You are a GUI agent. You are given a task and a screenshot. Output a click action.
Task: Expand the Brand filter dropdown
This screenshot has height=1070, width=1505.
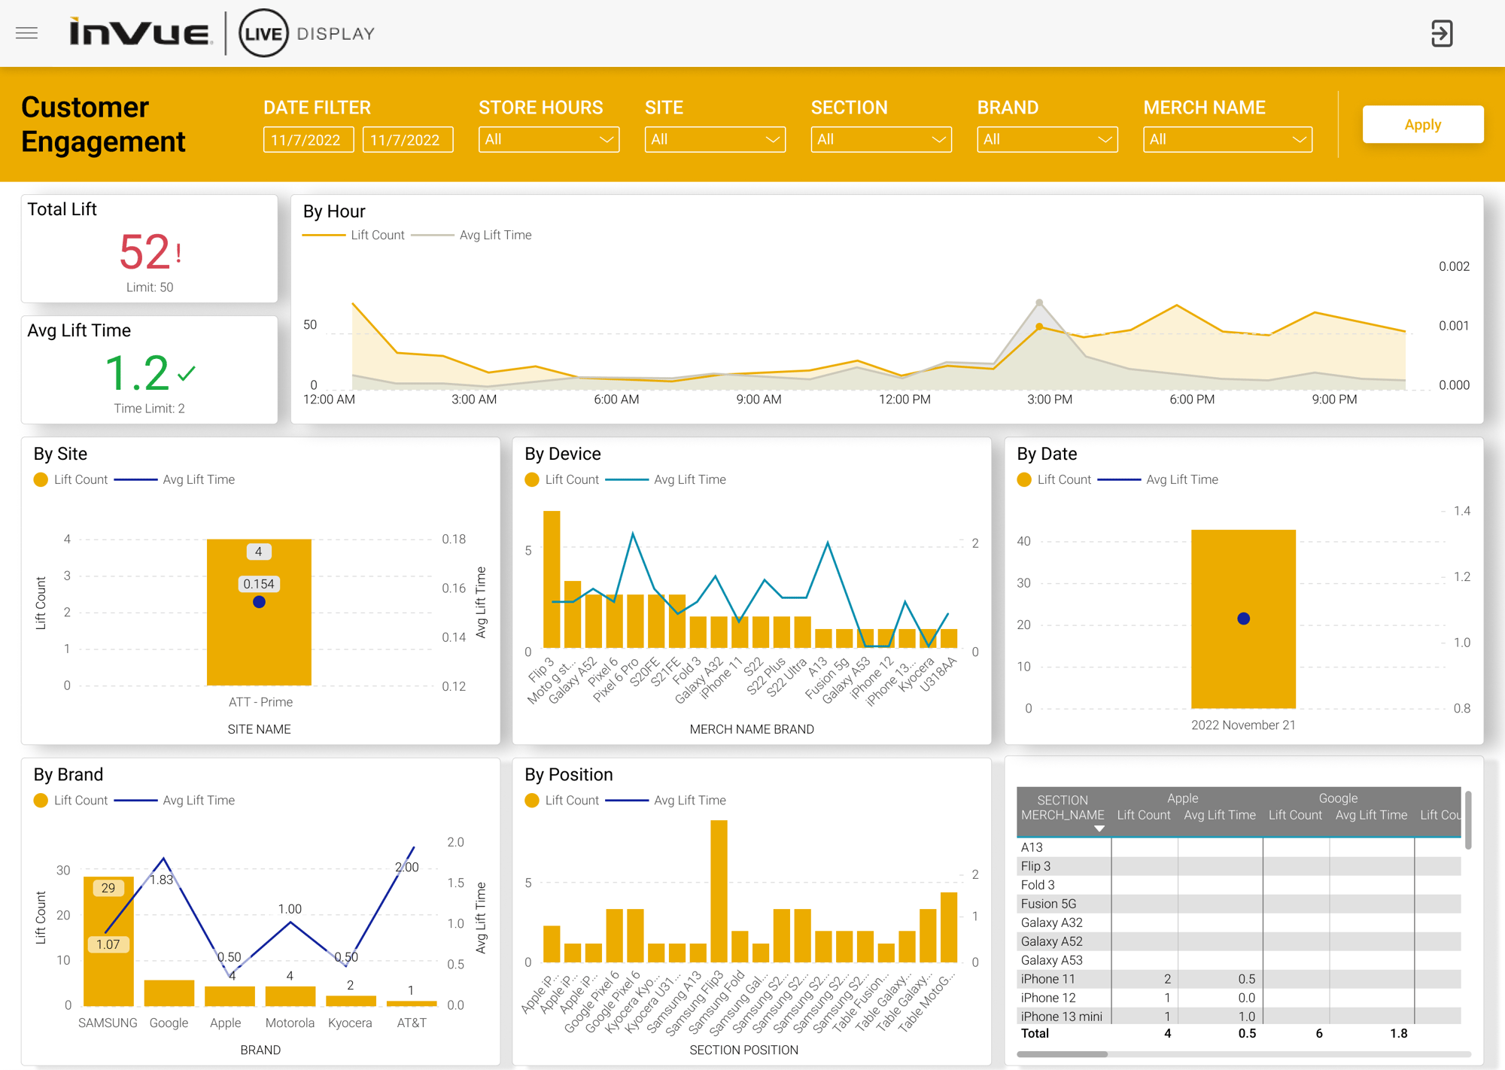pos(1047,139)
